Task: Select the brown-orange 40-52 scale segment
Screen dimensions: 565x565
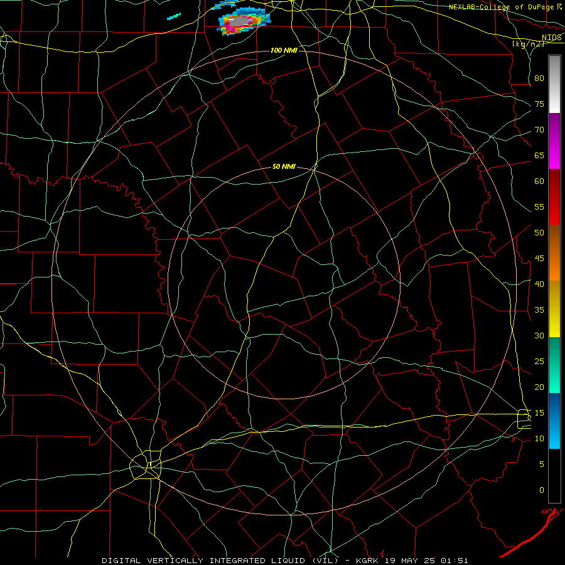Action: (554, 253)
